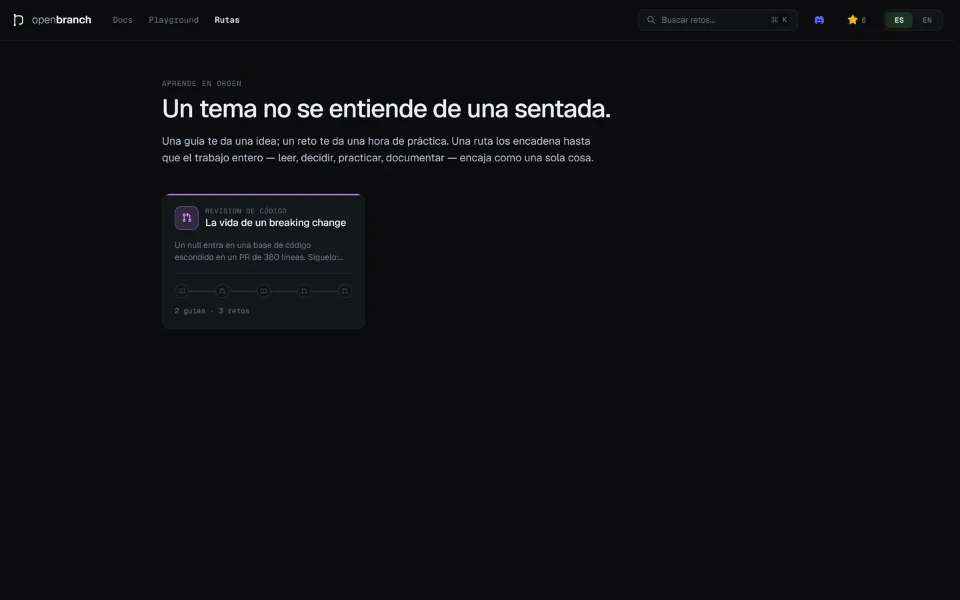The width and height of the screenshot is (960, 600).
Task: Click the "2 guías · 3 retos" count text
Action: point(212,311)
